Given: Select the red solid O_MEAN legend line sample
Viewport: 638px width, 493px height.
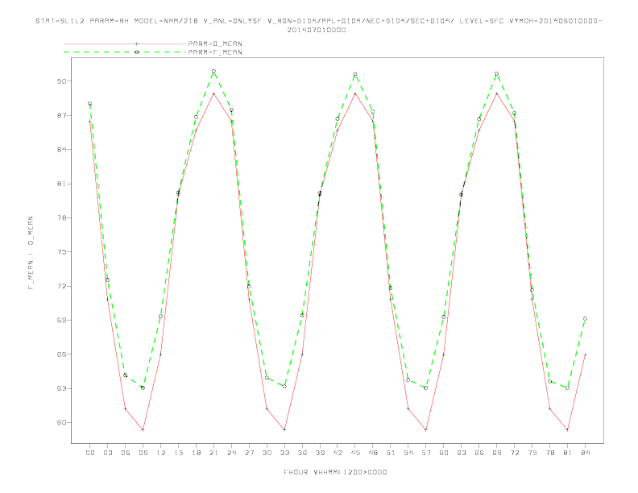Looking at the screenshot, I should point(125,43).
